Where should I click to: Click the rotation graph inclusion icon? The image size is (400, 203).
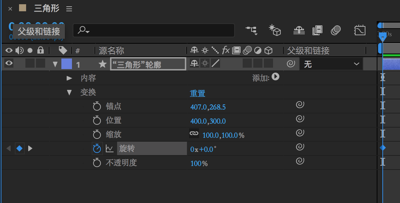110,149
